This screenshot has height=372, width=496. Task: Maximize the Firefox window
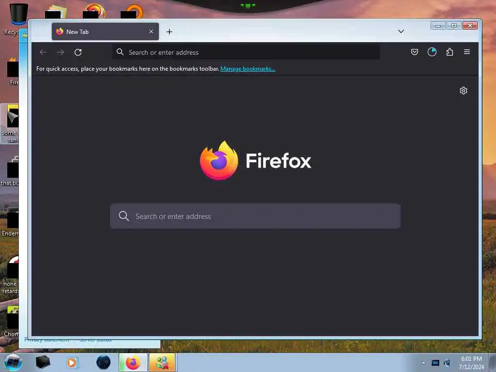tap(454, 25)
